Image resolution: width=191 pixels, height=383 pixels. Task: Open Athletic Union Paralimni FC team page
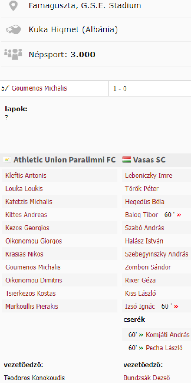(64, 160)
